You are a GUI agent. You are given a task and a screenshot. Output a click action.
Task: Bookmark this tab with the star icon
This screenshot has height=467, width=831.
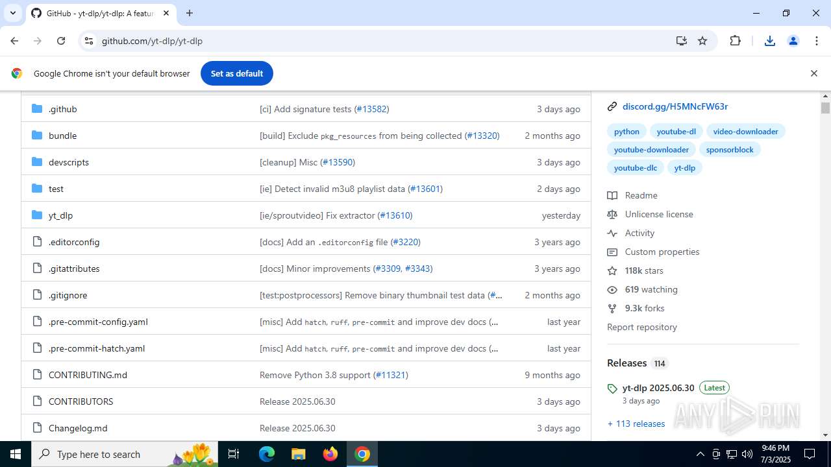point(702,41)
